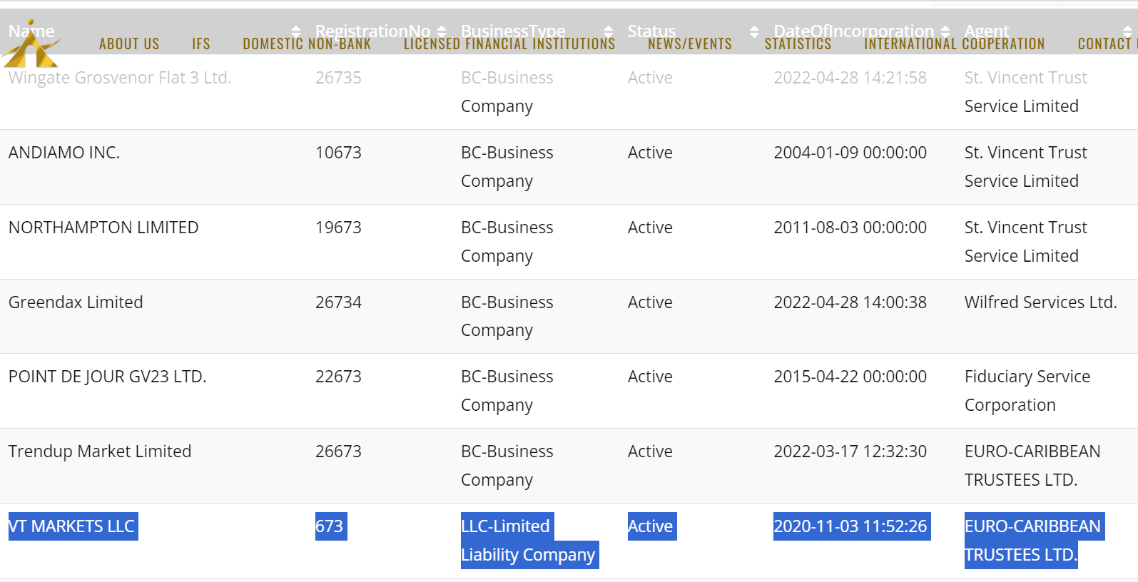1138x582 pixels.
Task: Click incorporation date 2022-03-17 12:32:30
Action: [x=850, y=451]
